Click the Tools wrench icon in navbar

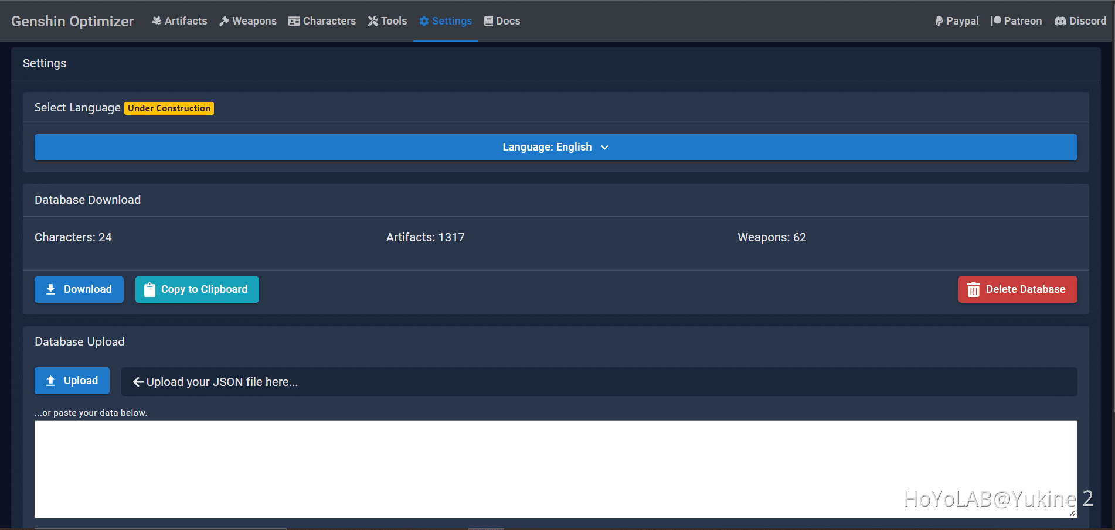click(x=373, y=21)
